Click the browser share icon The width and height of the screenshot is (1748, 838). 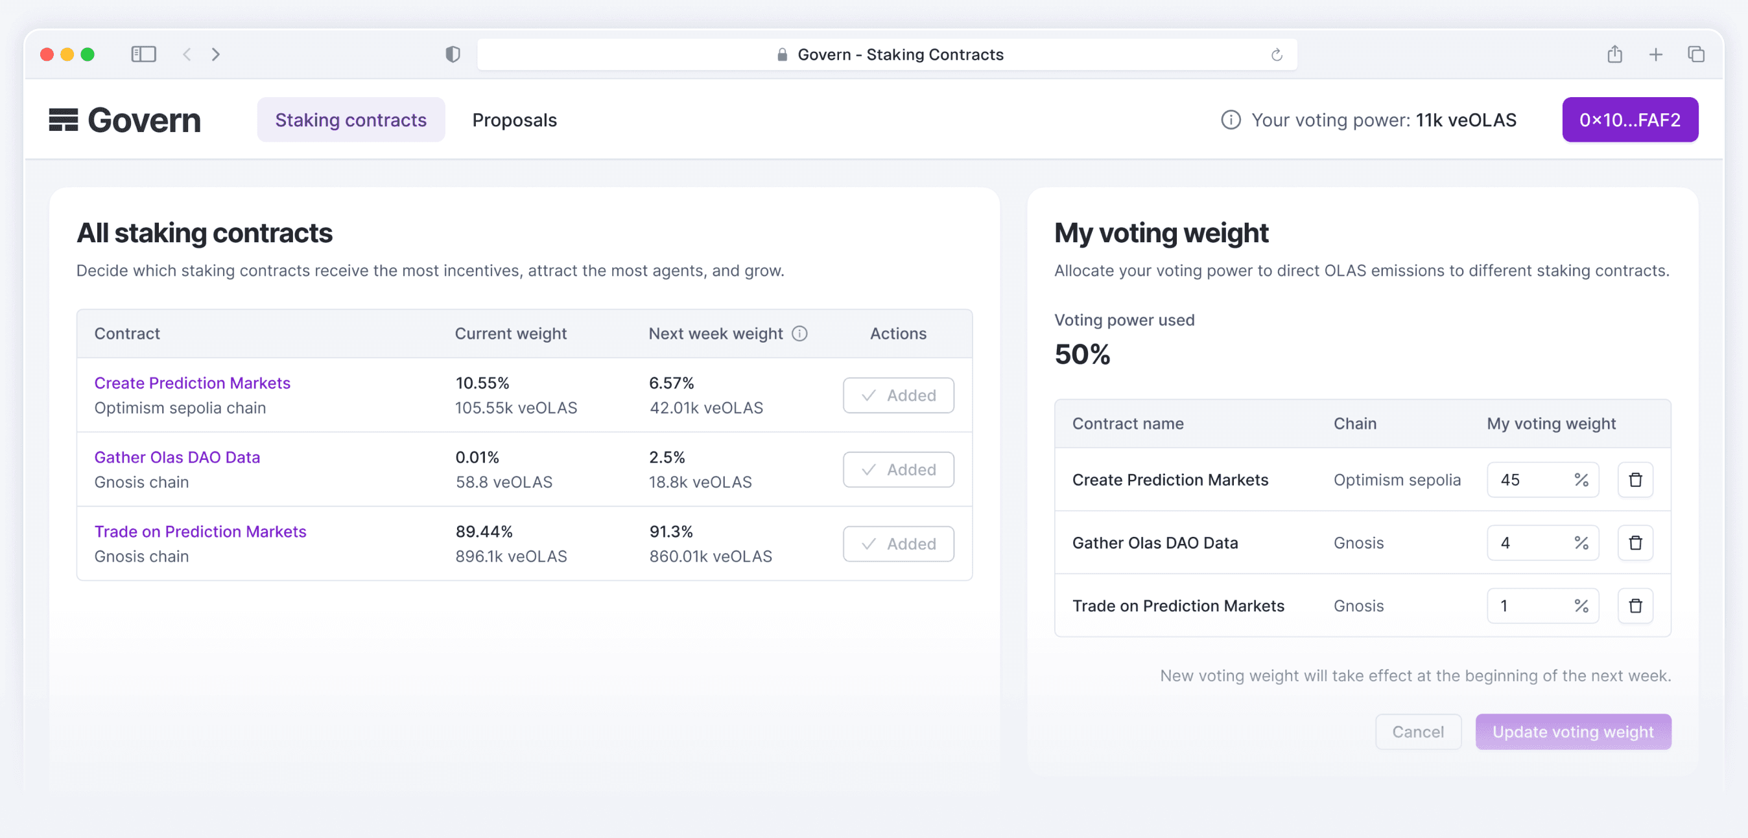click(x=1614, y=54)
